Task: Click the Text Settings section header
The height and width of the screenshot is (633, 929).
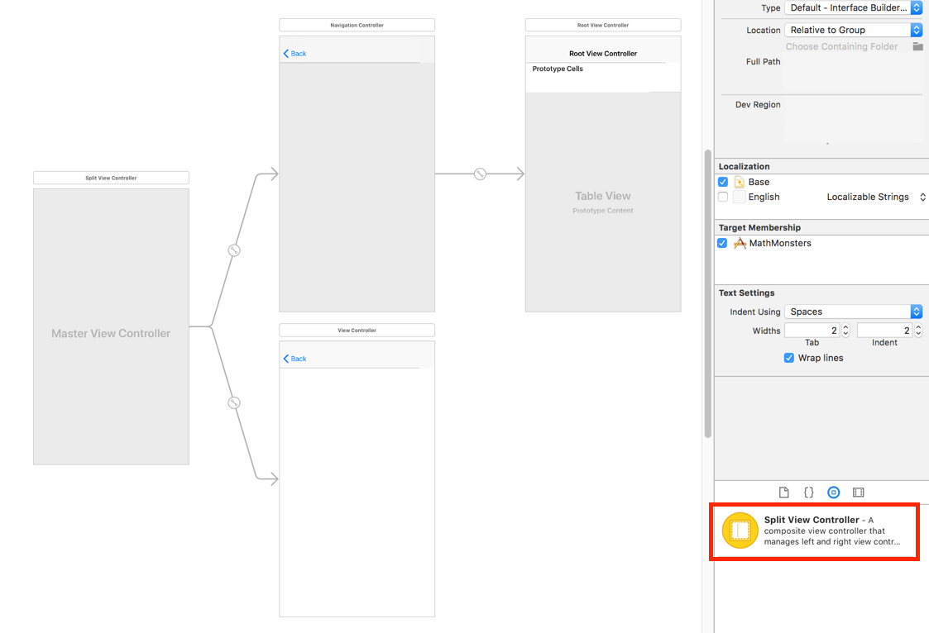Action: [746, 293]
